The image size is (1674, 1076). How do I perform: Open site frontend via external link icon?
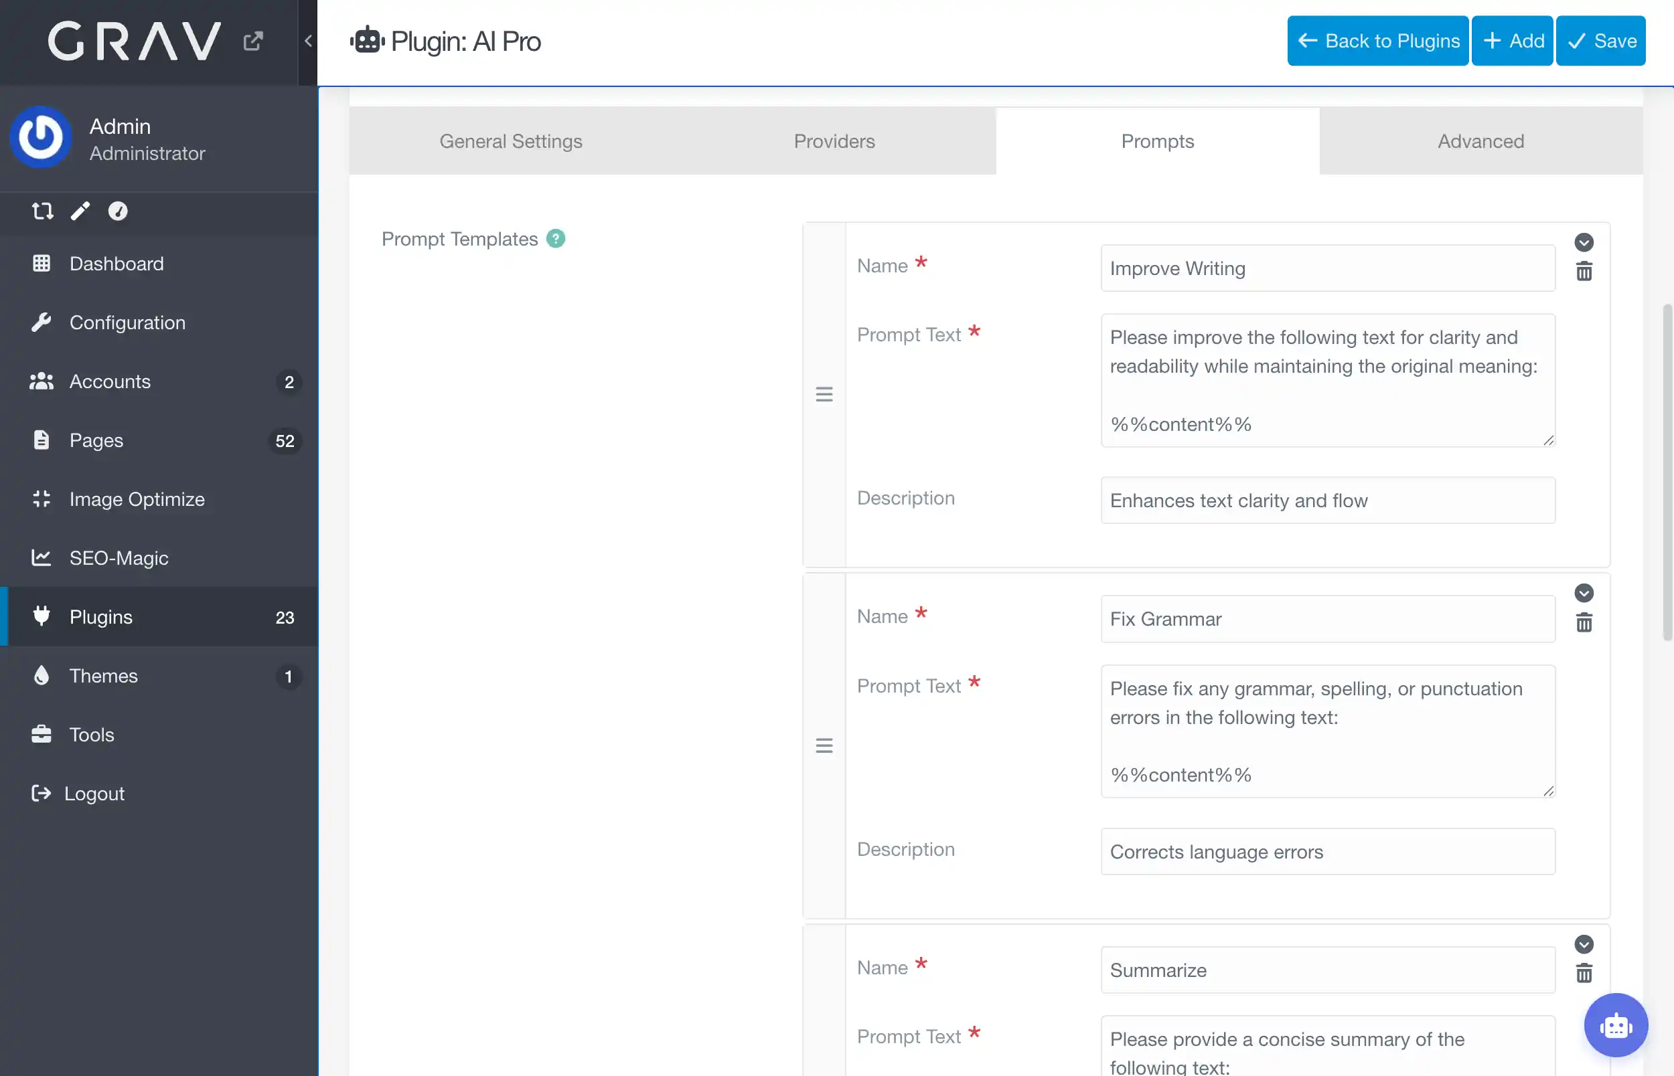[252, 41]
